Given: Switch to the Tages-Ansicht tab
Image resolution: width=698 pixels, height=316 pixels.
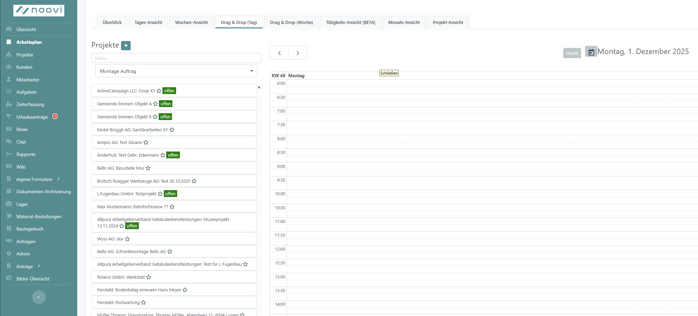Looking at the screenshot, I should (148, 22).
